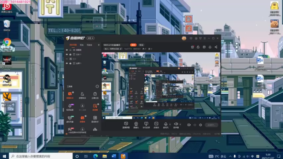Open the 弹幕秀 tool in toolbox
Viewport: 283px width, 159px height.
tap(82, 119)
